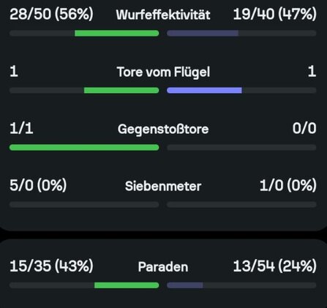Select the 0/0 Gegenstoßtore value
This screenshot has height=308, width=327.
coord(304,128)
